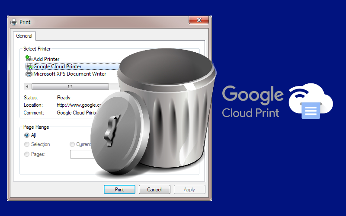Click the printer list horizontal scrollbar thumb
The image size is (346, 216).
tap(70, 86)
